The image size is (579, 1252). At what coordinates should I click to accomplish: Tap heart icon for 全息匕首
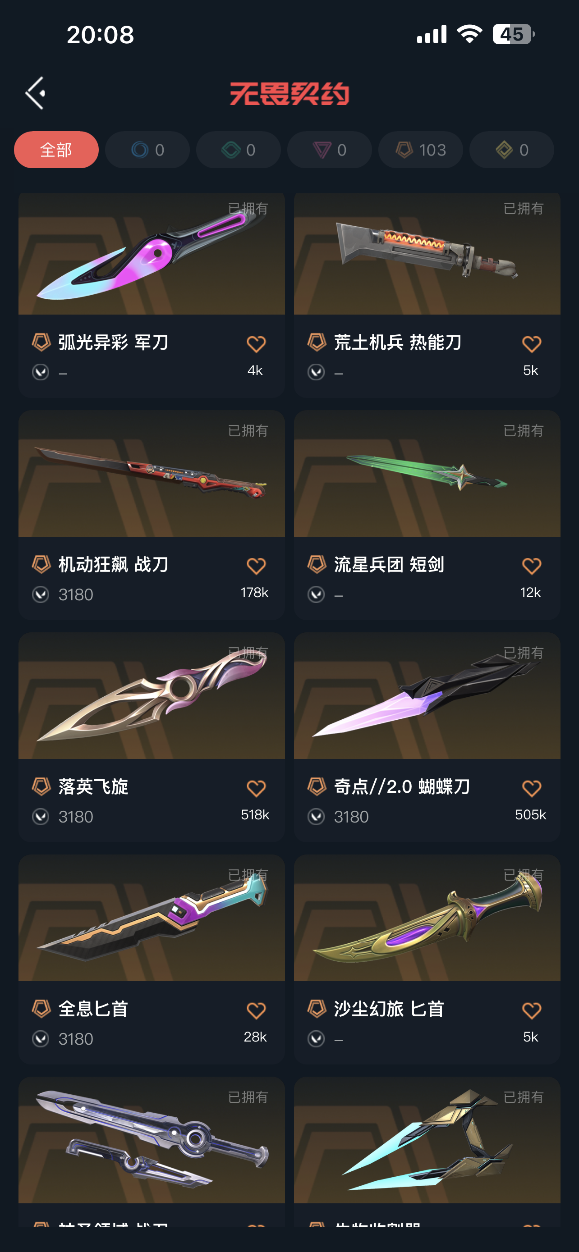pos(256,1011)
